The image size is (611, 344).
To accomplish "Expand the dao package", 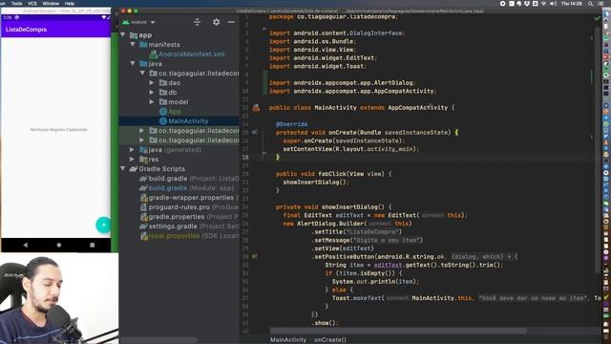I will click(152, 83).
